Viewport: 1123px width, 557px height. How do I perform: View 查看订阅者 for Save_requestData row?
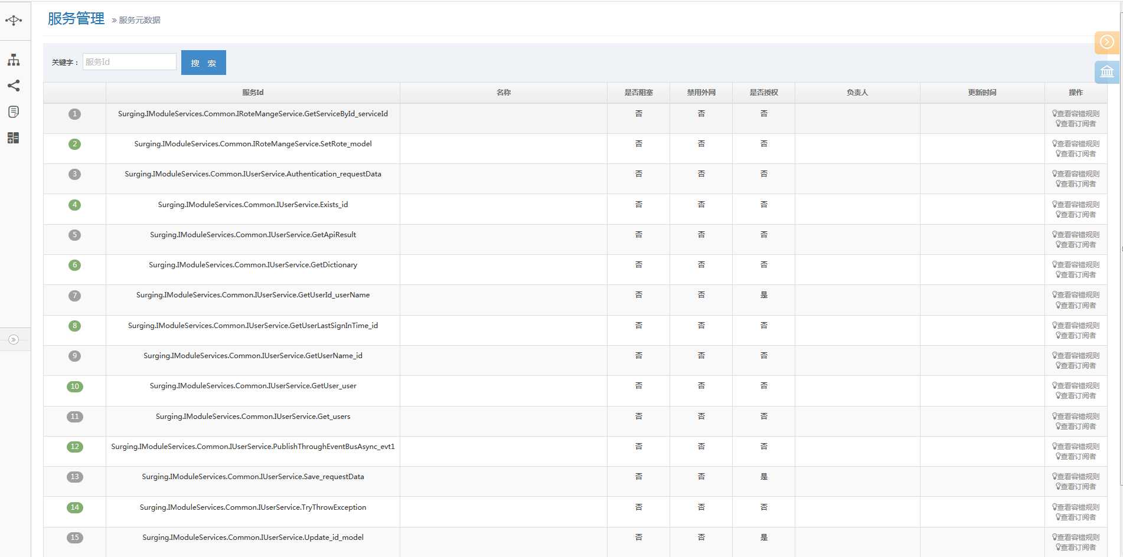pos(1076,487)
